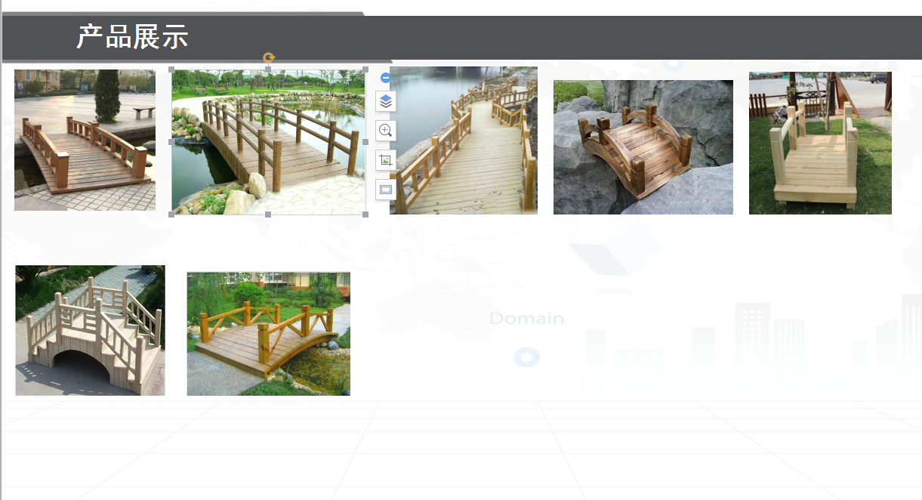Click bottom-right resize handle of selected picture
This screenshot has width=922, height=500.
point(366,215)
